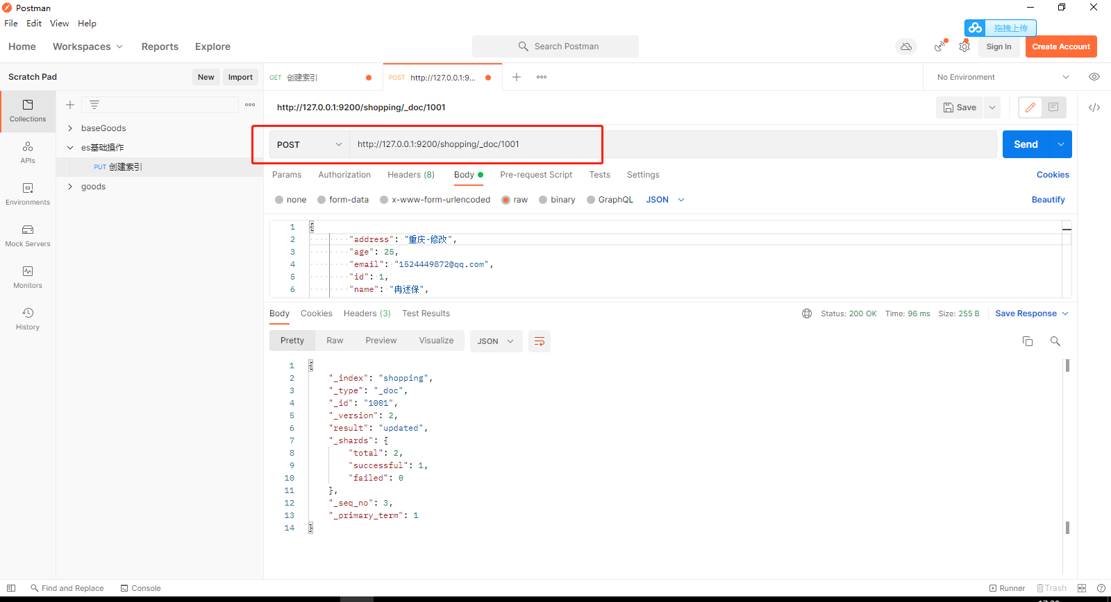Viewport: 1111px width, 602px height.
Task: Open the Collections sidebar panel
Action: (x=28, y=111)
